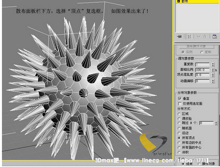Select the 区域 distribution radio button

tap(179, 114)
